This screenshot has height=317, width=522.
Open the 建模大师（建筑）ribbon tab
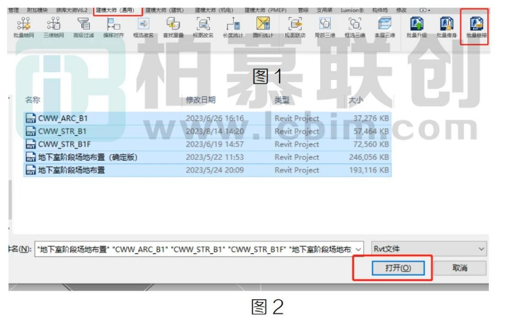pyautogui.click(x=164, y=11)
